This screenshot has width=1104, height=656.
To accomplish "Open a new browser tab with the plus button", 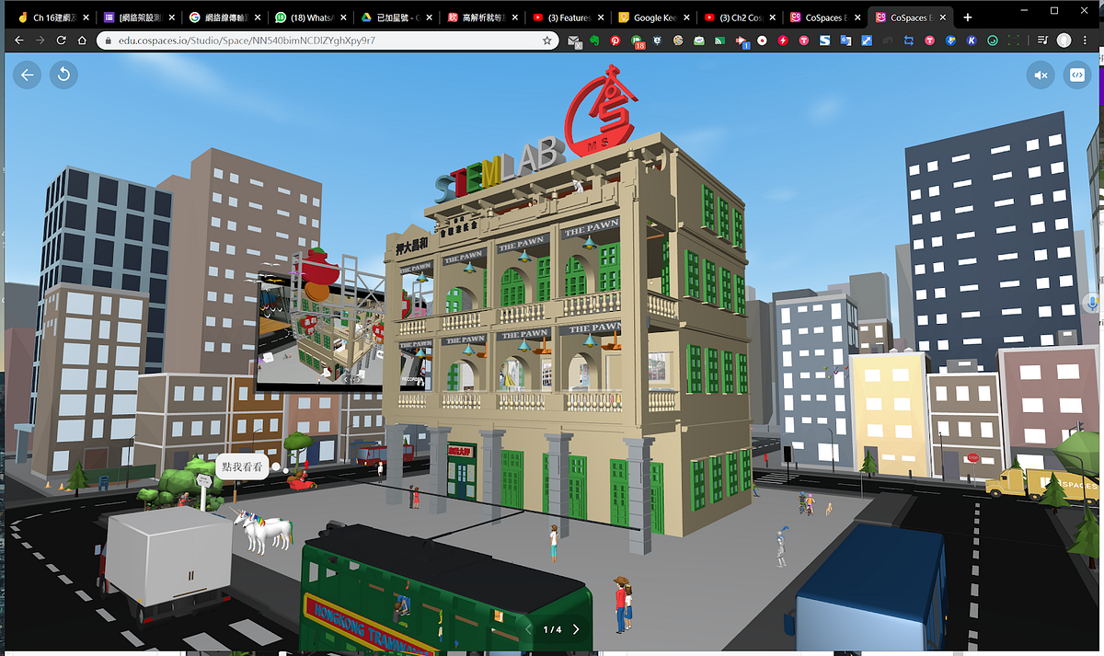I will [967, 16].
